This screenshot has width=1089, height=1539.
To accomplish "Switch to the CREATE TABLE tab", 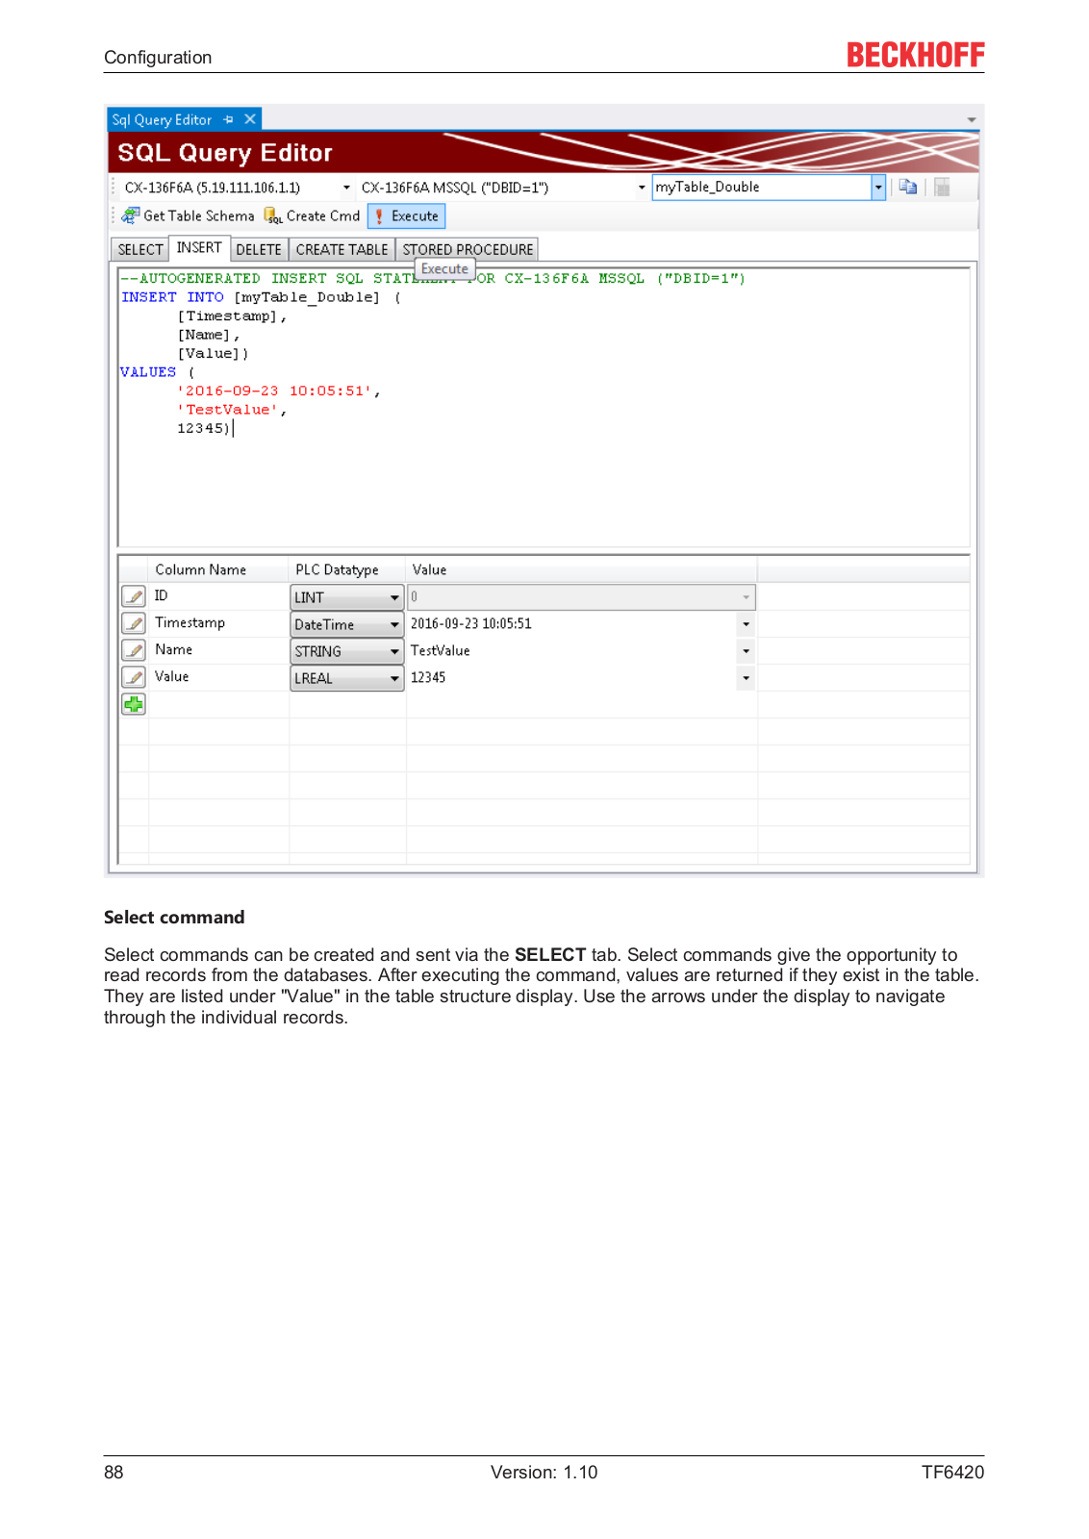I will [342, 249].
